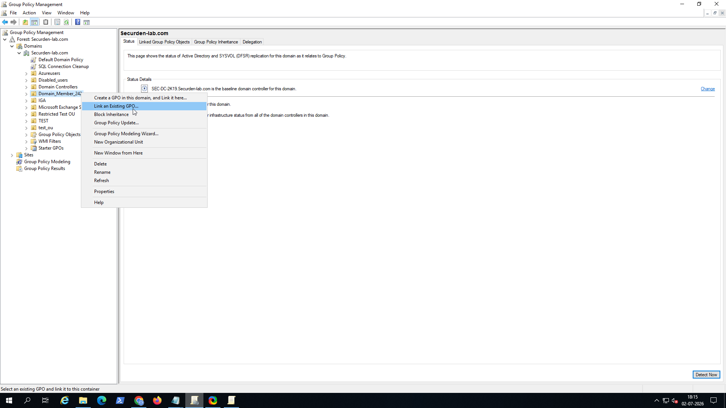Click the Sites folder icon

(x=19, y=155)
